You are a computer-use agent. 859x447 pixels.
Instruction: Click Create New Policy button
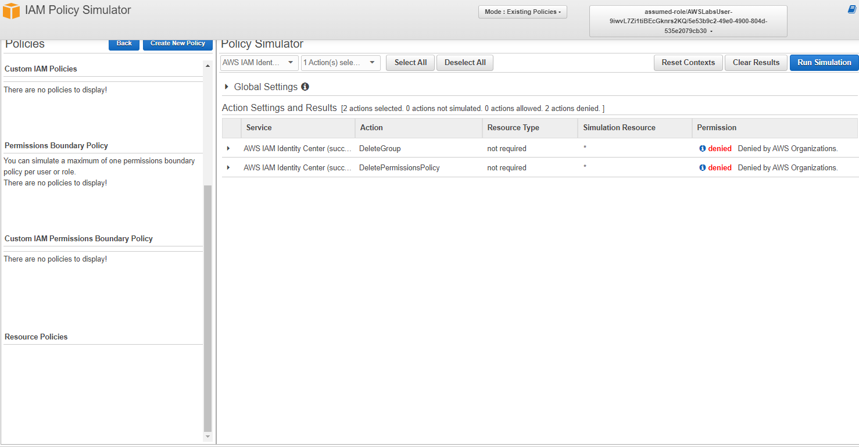[178, 44]
